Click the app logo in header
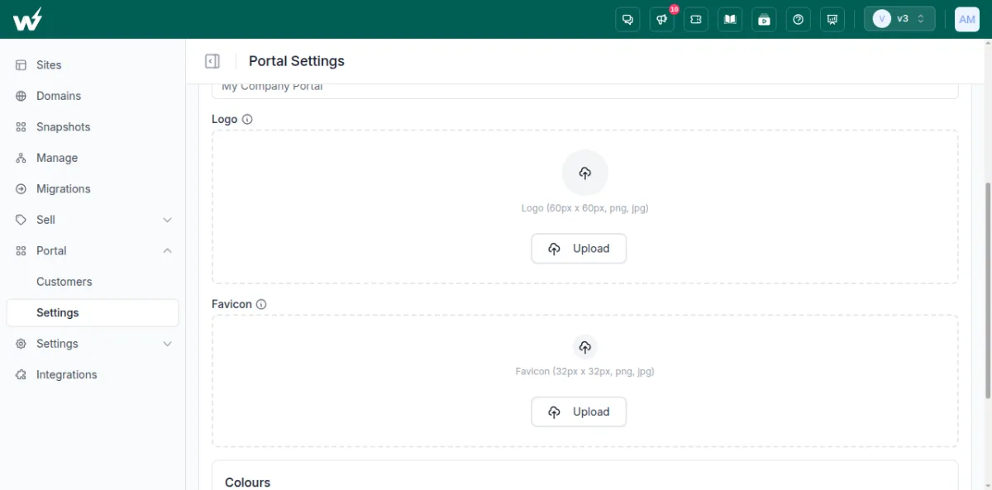 point(27,19)
